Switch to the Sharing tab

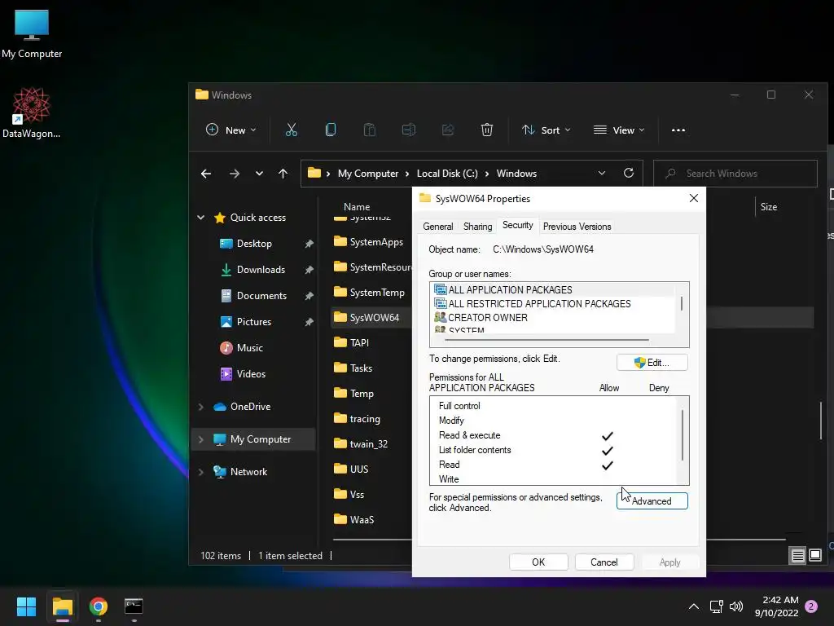click(x=477, y=227)
